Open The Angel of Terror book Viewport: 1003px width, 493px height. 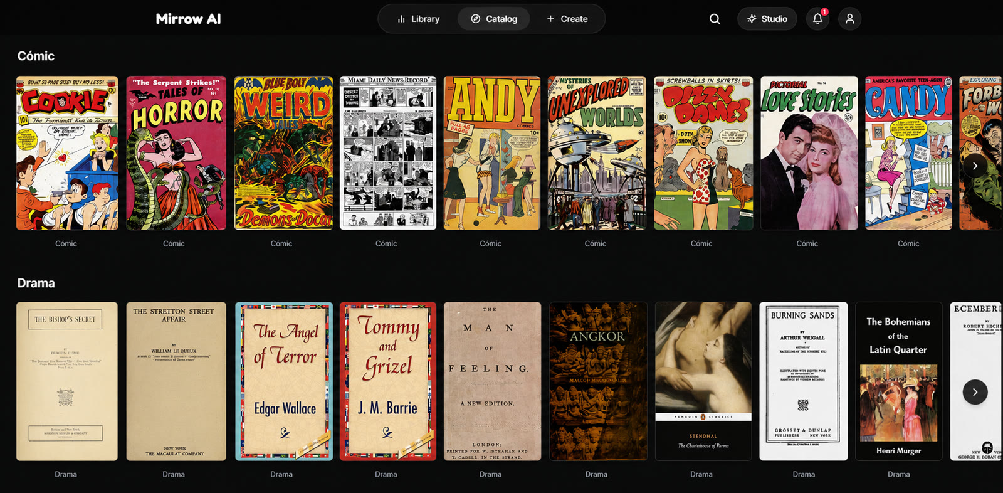[x=284, y=381]
